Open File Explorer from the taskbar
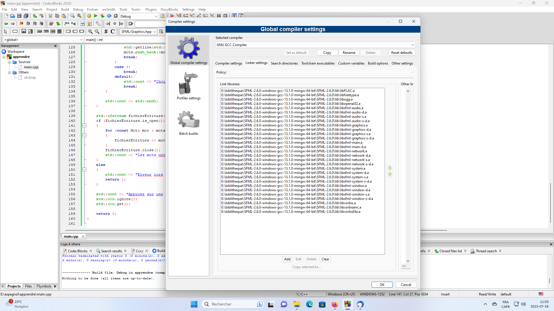 [x=297, y=304]
